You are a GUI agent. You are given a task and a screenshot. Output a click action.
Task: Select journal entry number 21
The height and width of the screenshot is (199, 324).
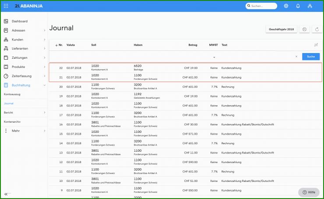pos(185,77)
